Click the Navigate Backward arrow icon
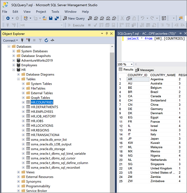Image resolution: width=187 pixels, height=193 pixels. tap(8, 18)
